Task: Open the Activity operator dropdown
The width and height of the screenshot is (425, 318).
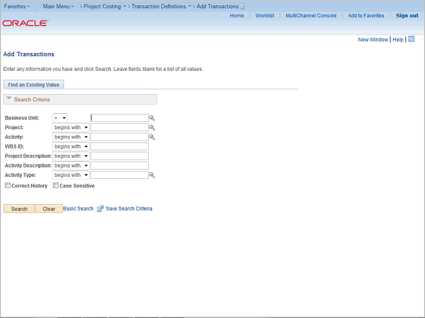Action: tap(71, 137)
